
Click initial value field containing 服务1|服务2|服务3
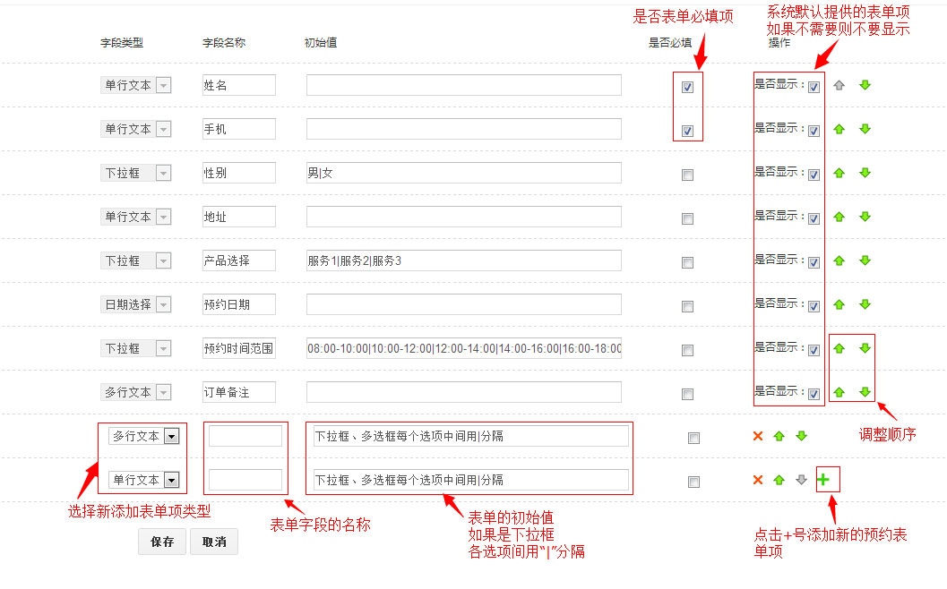pos(464,260)
